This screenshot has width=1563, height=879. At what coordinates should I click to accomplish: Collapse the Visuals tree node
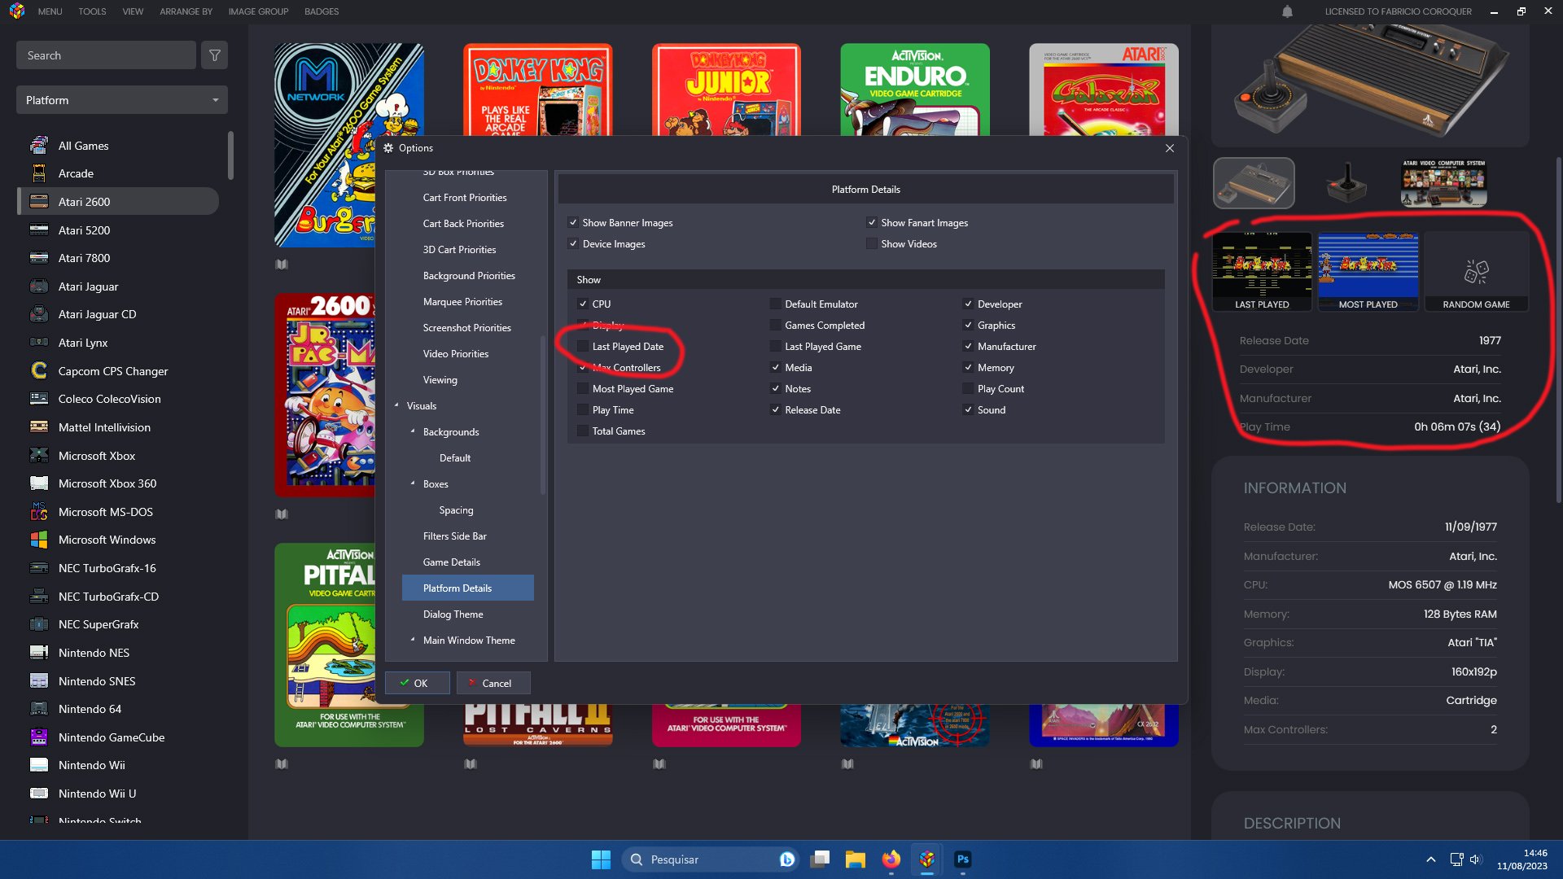(x=396, y=405)
